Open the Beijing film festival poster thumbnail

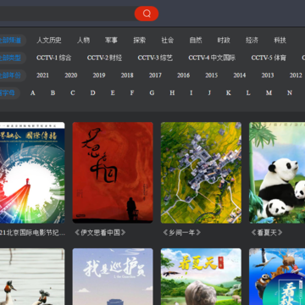pos(32,173)
